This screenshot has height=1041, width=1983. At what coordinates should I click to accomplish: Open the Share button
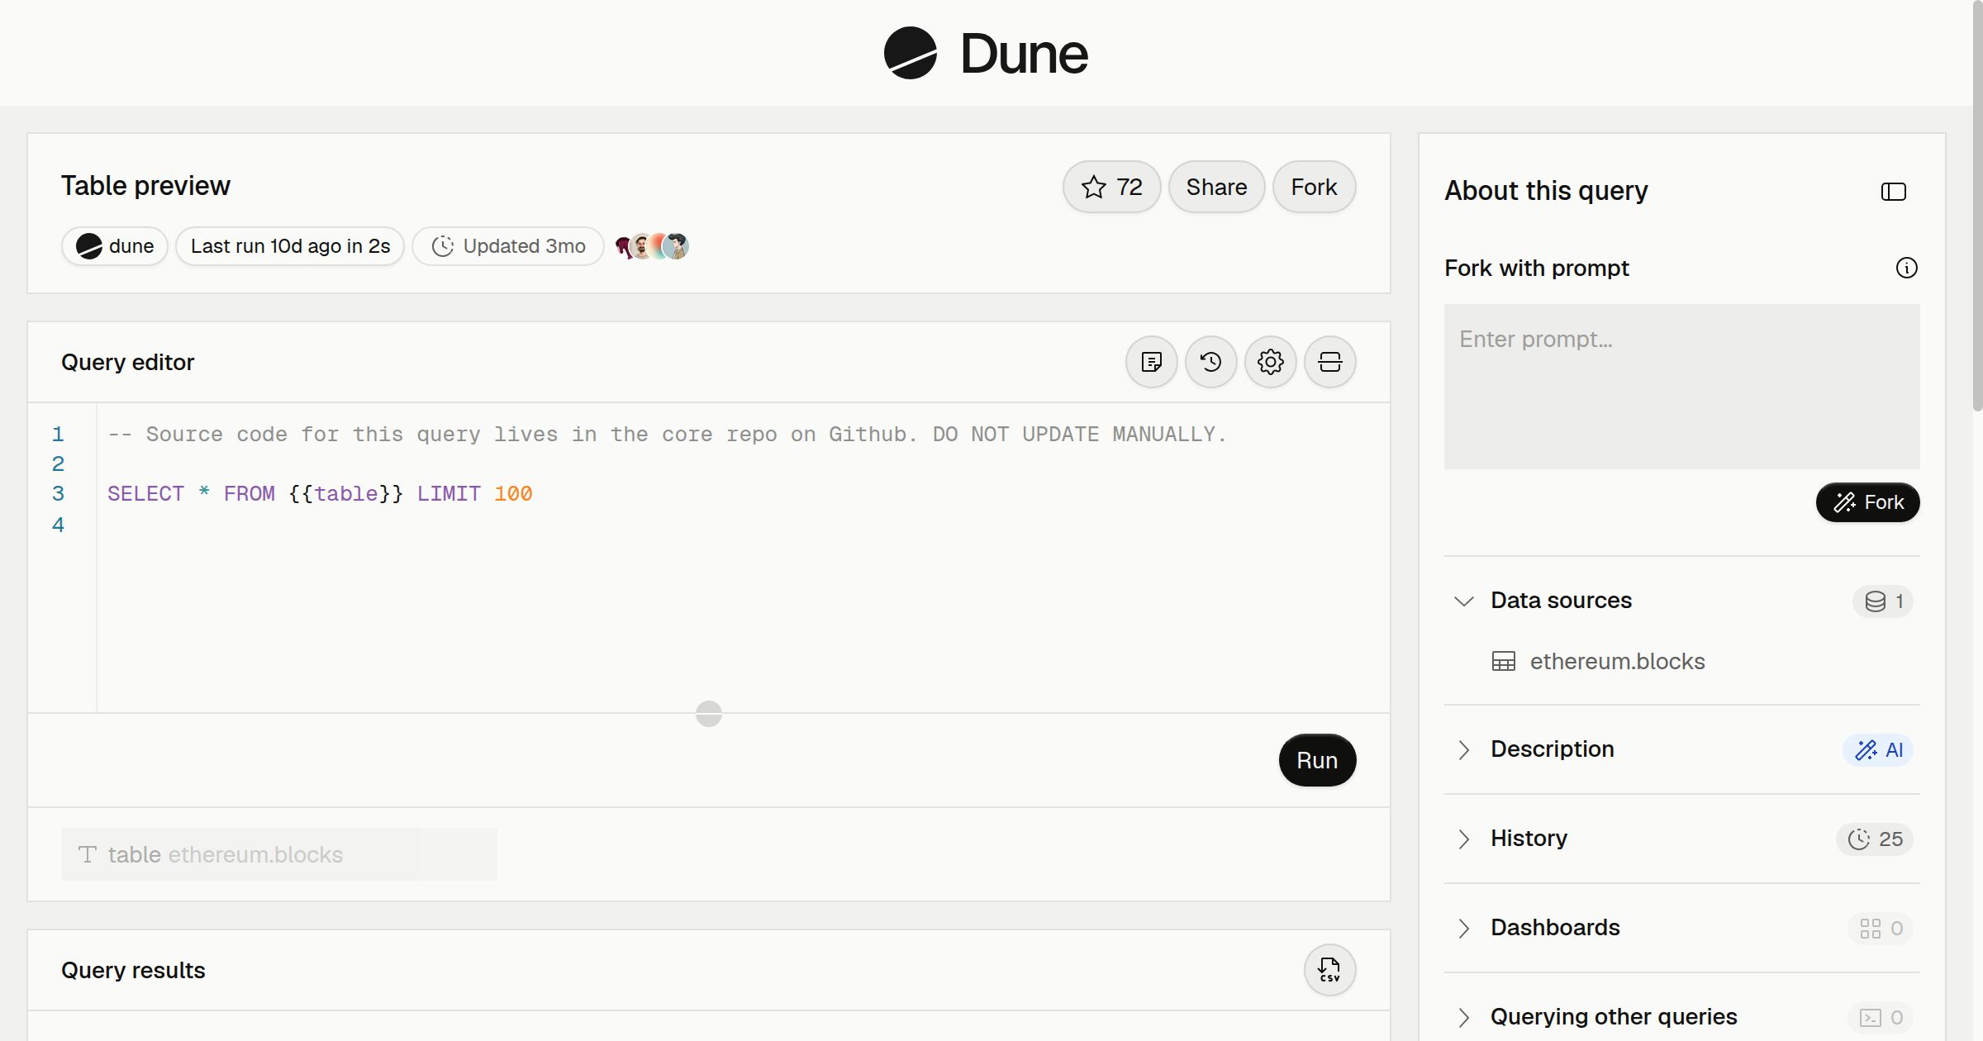[1216, 187]
